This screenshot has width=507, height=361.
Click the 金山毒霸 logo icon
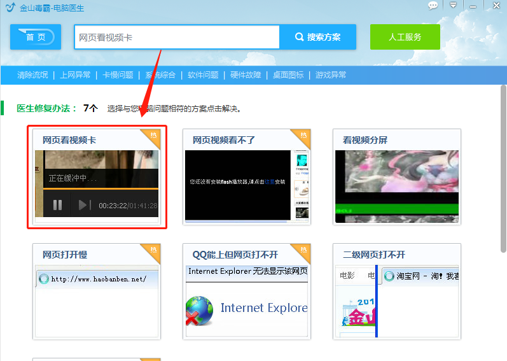coord(10,7)
